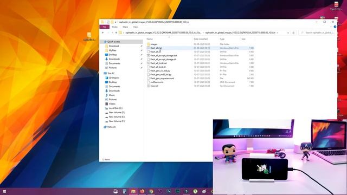Select the flash_all_lock.sh file
The image size is (347, 195).
pos(158,67)
